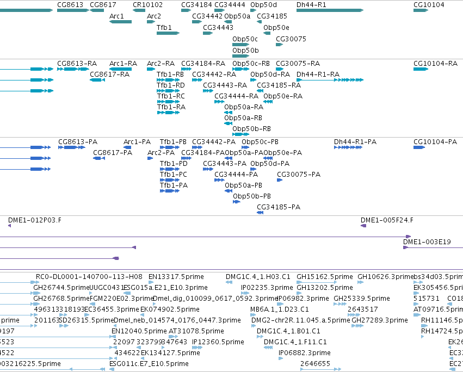The height and width of the screenshot is (372, 463).
Task: Open EST GH15162.5prime
Action: tap(317, 283)
